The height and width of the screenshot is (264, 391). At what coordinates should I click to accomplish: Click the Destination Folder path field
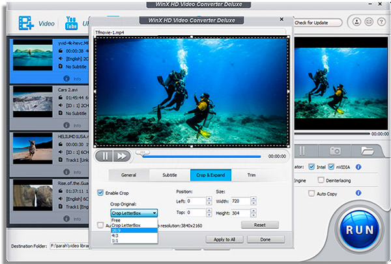pyautogui.click(x=70, y=246)
